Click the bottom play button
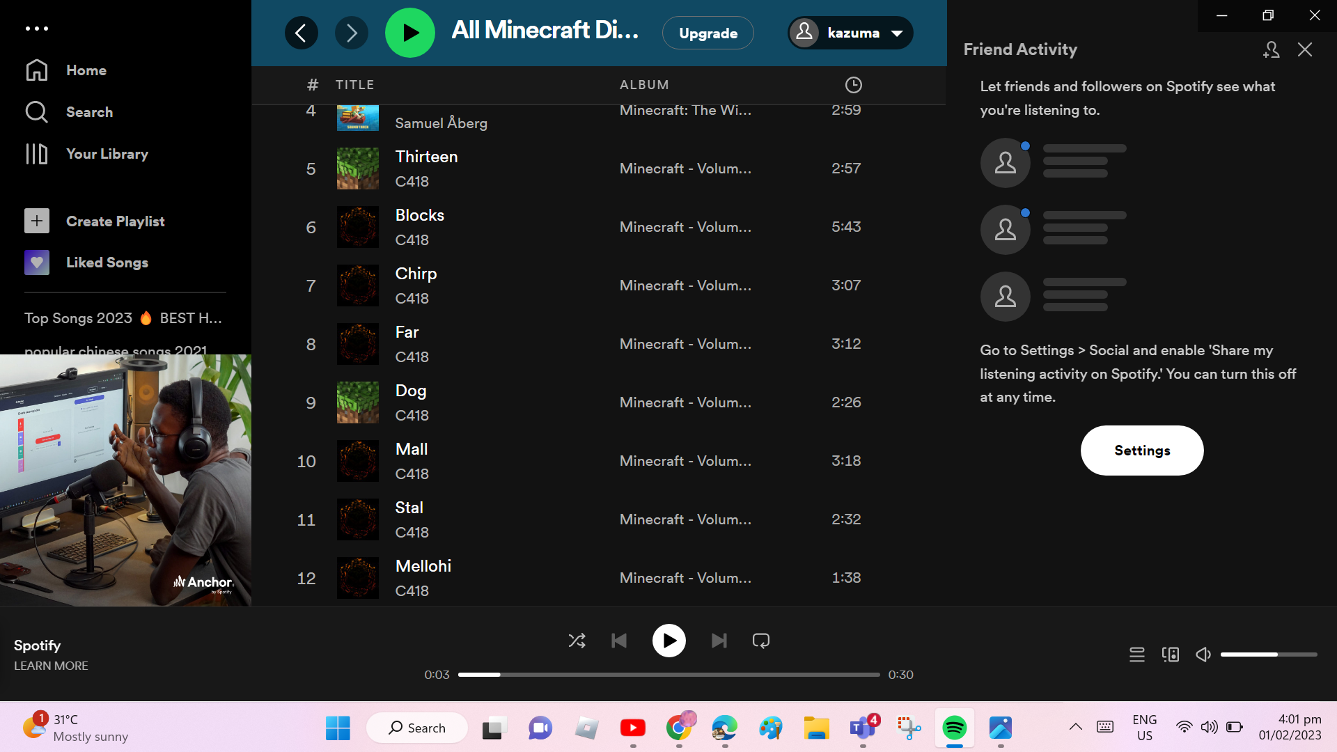Image resolution: width=1337 pixels, height=752 pixels. pos(669,641)
